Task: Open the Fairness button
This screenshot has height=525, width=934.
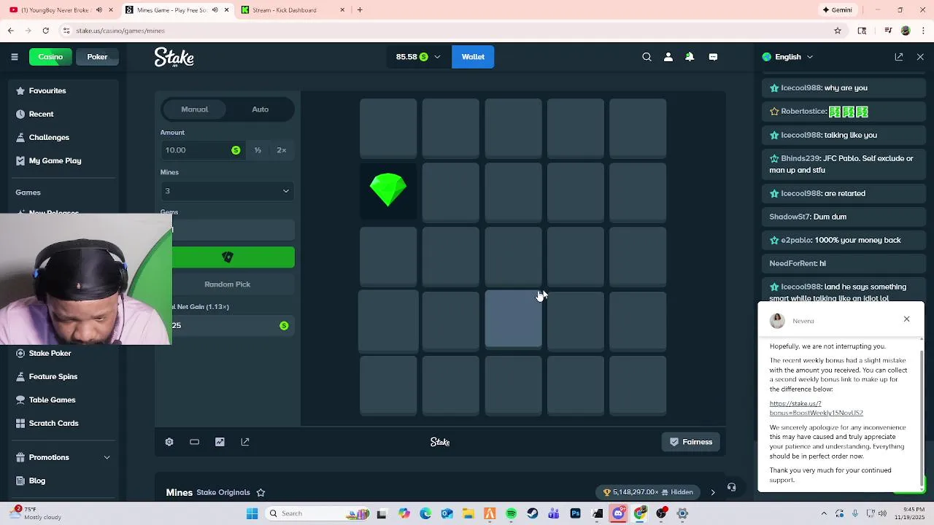Action: pyautogui.click(x=691, y=442)
